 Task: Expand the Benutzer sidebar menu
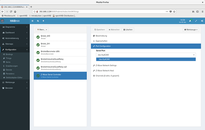(x=15, y=88)
